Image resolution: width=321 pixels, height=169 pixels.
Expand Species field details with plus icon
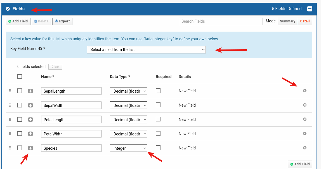coord(30,148)
